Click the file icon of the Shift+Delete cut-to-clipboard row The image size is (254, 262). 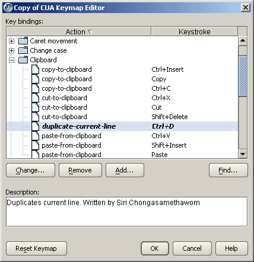(36, 117)
